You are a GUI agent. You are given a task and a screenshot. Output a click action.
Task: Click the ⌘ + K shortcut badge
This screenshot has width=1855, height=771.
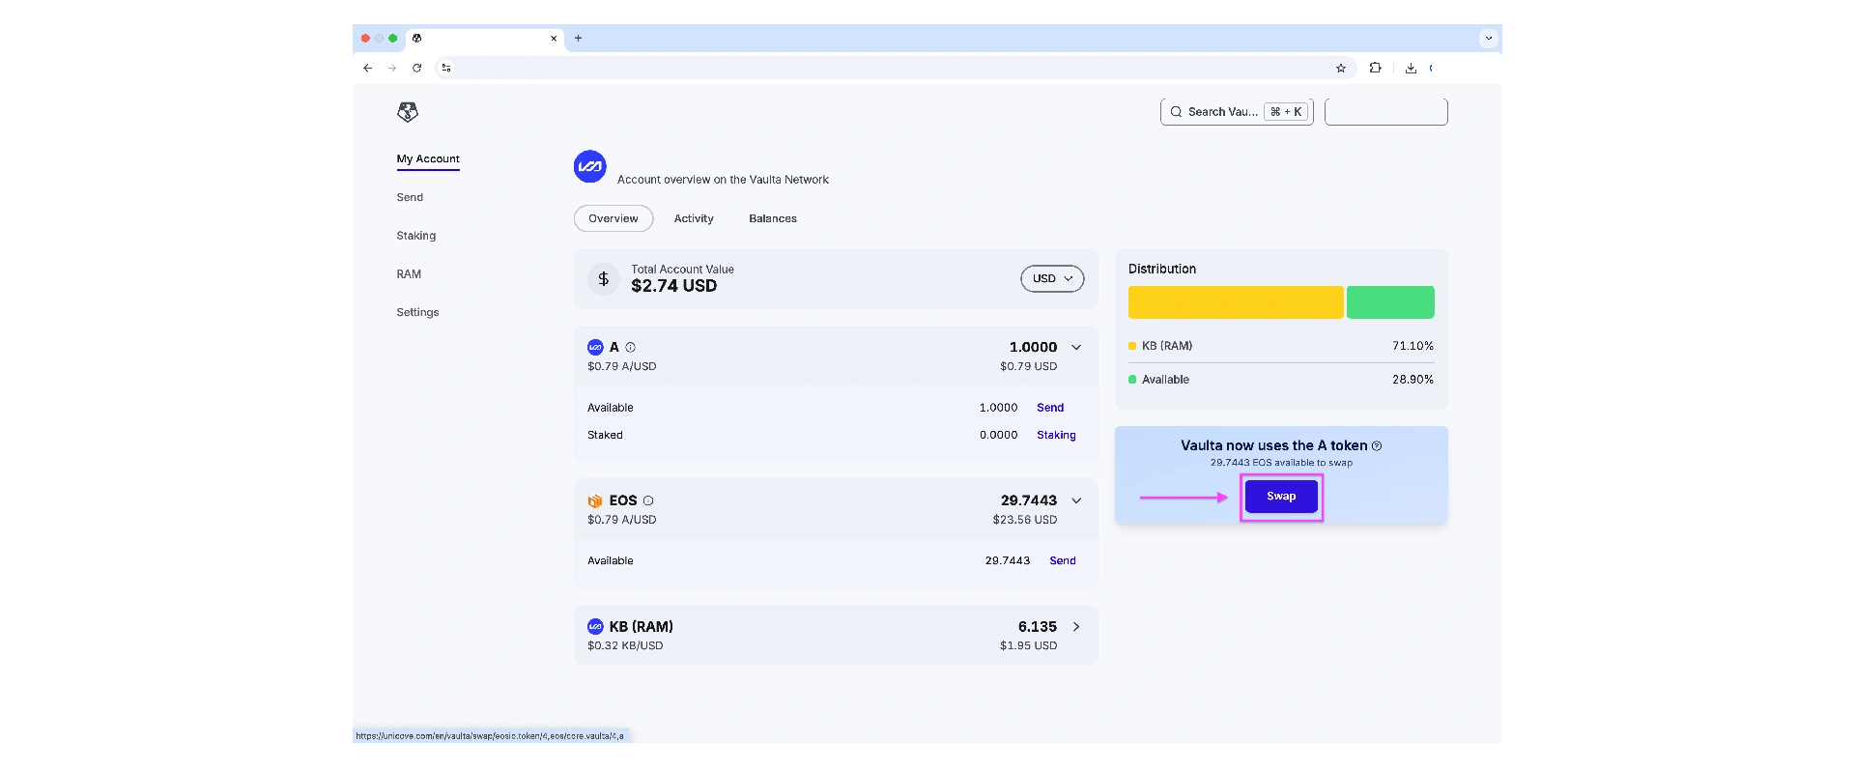1287,112
